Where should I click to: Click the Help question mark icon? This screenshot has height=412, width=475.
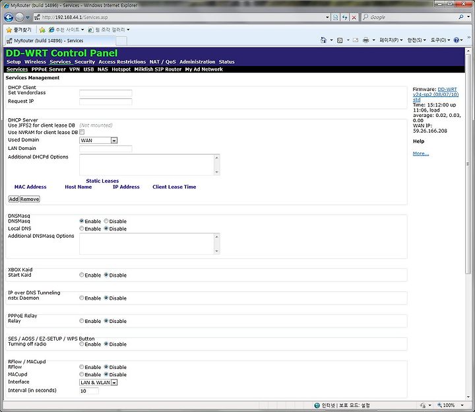457,40
